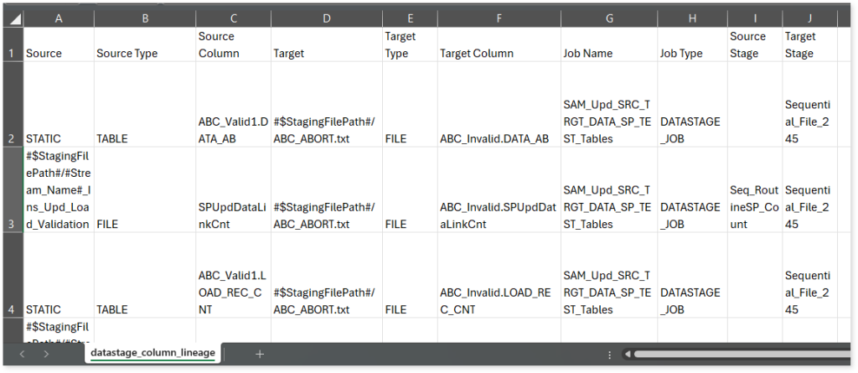Click the previous sheet navigation arrow
This screenshot has width=858, height=373.
tap(22, 354)
